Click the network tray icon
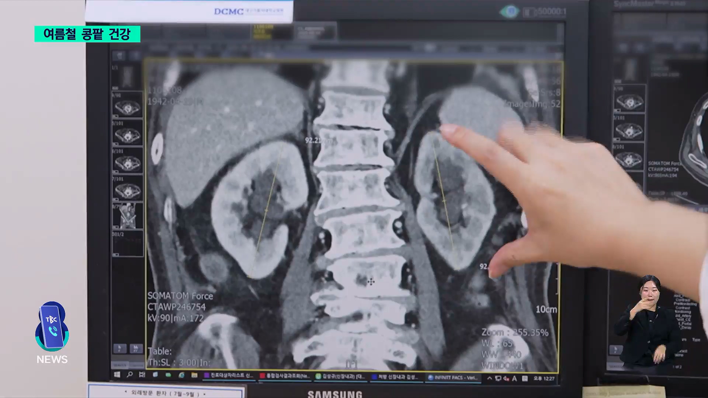 click(x=498, y=378)
